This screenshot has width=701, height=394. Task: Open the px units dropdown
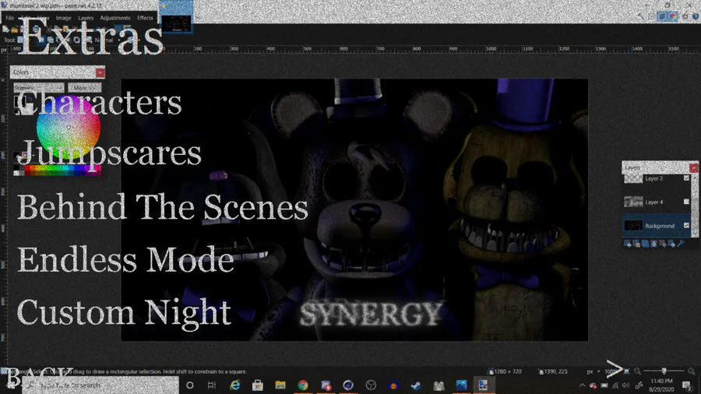click(593, 371)
